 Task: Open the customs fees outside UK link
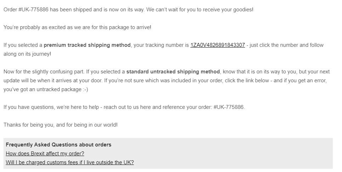70,162
